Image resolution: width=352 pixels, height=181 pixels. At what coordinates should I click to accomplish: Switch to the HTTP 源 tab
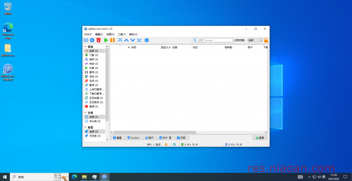click(165, 138)
